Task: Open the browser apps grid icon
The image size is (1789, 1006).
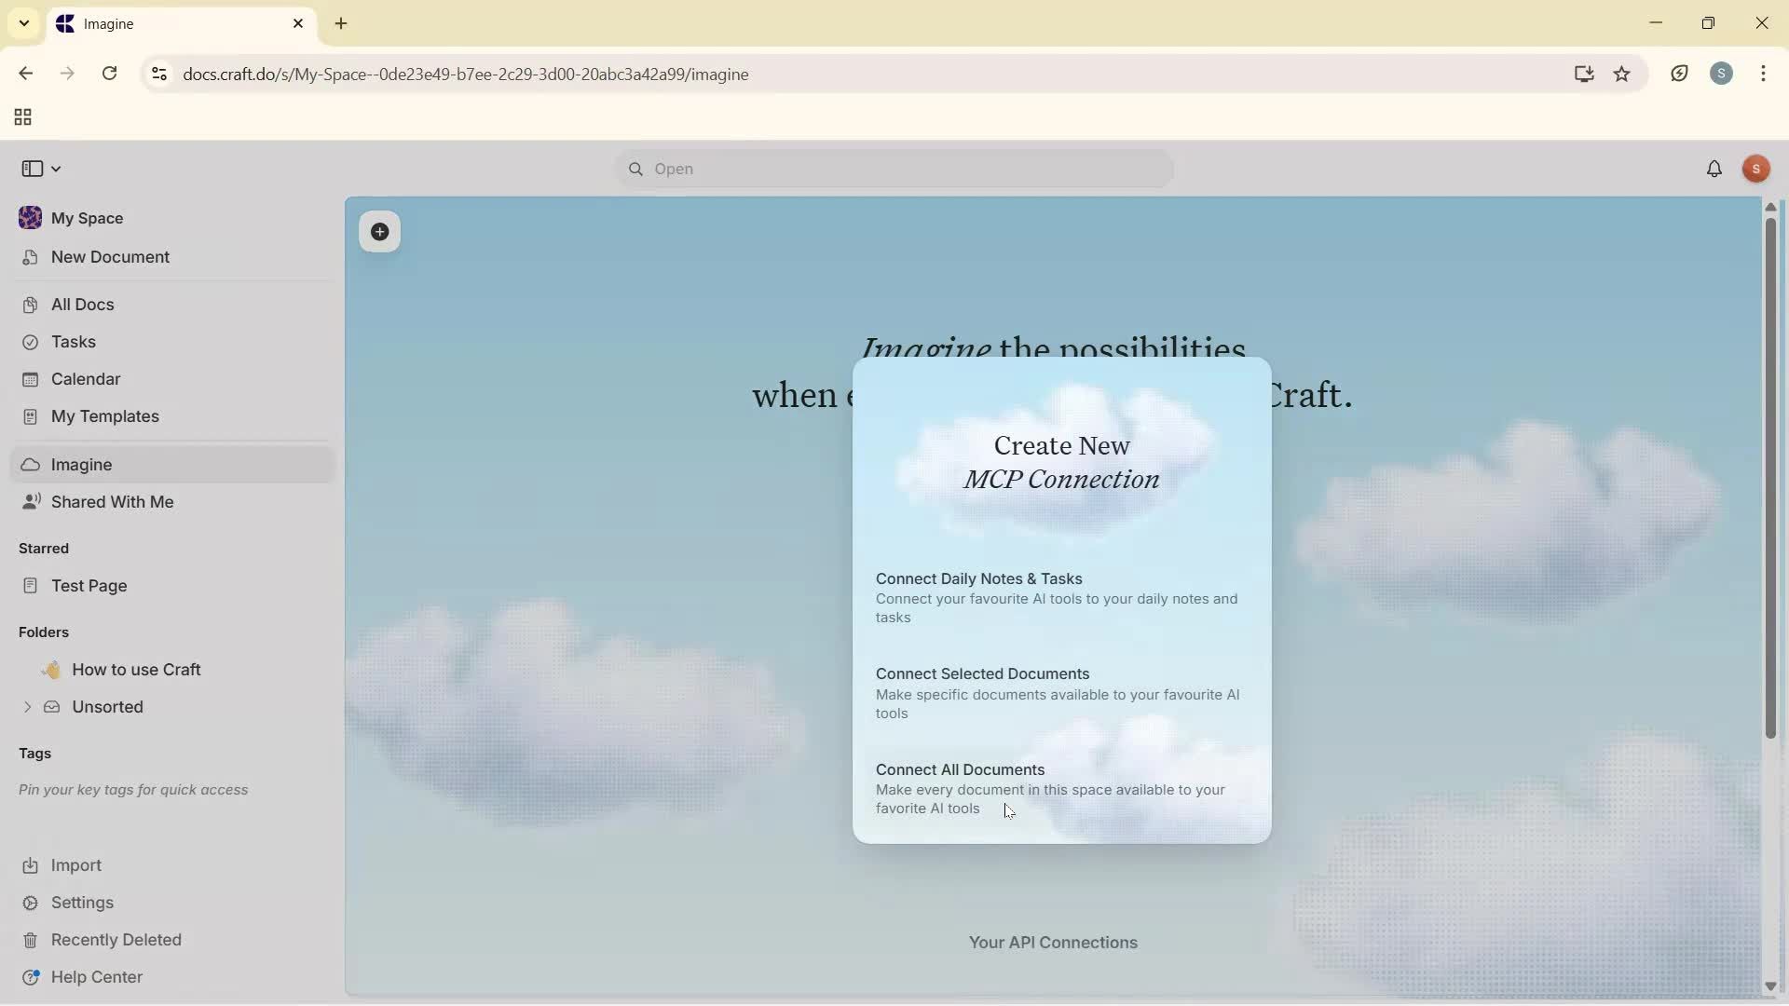Action: [x=22, y=117]
